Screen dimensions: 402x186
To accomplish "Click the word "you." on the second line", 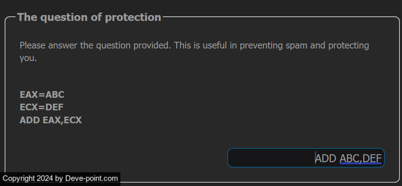I will 28,58.
